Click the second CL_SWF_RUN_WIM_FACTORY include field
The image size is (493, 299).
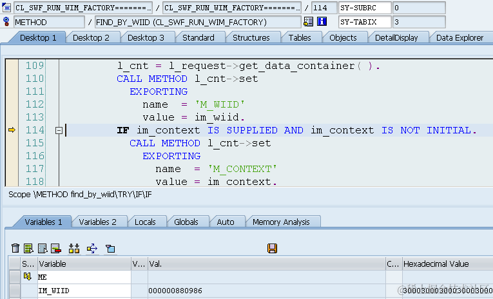click(x=232, y=8)
